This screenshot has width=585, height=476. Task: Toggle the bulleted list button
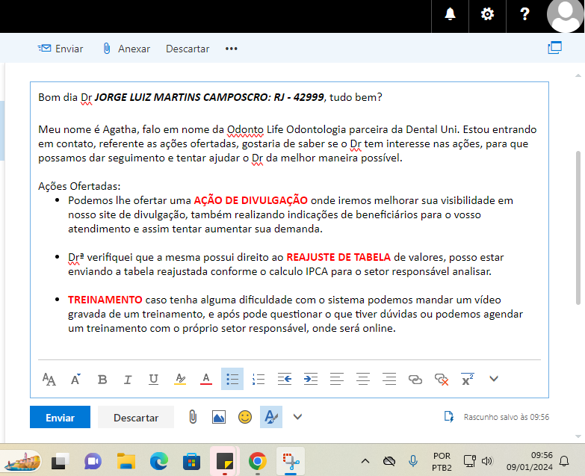coord(232,380)
